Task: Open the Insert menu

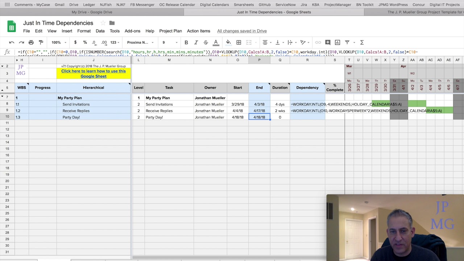Action: [67, 31]
